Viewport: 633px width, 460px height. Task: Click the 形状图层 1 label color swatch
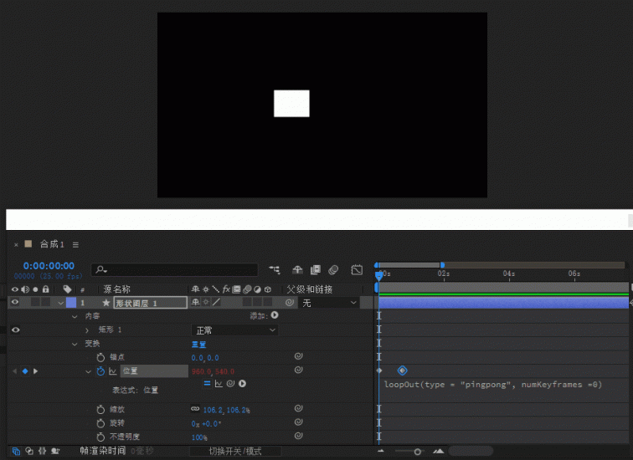coord(71,303)
